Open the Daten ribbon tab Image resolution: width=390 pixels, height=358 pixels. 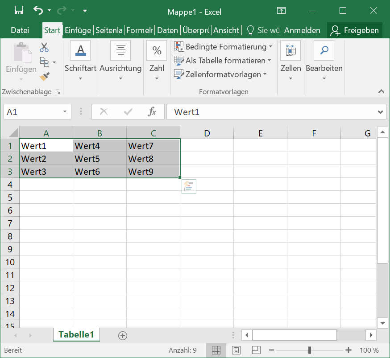tap(168, 30)
